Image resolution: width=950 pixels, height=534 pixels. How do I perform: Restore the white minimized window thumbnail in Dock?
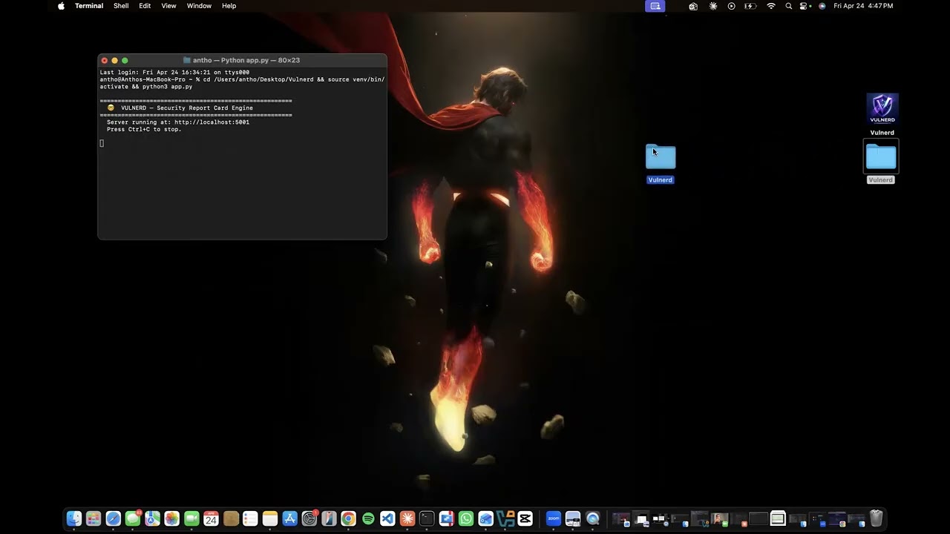(778, 518)
